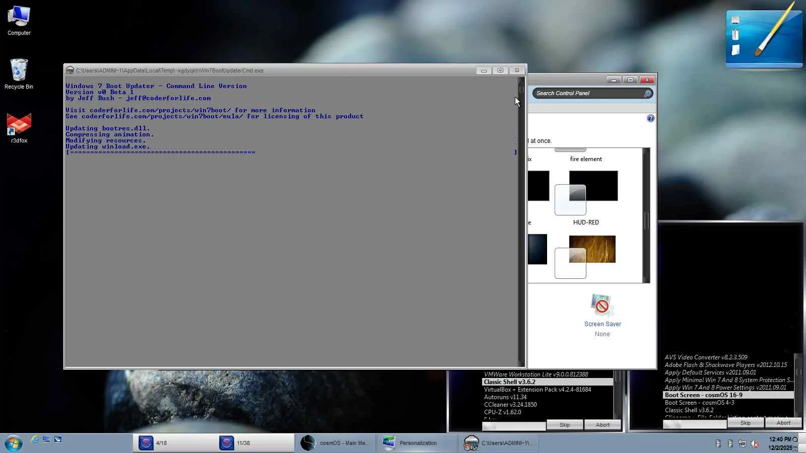This screenshot has height=453, width=806.
Task: Select Apply Minimal Win 7 And 8 System Protection entry
Action: click(728, 380)
